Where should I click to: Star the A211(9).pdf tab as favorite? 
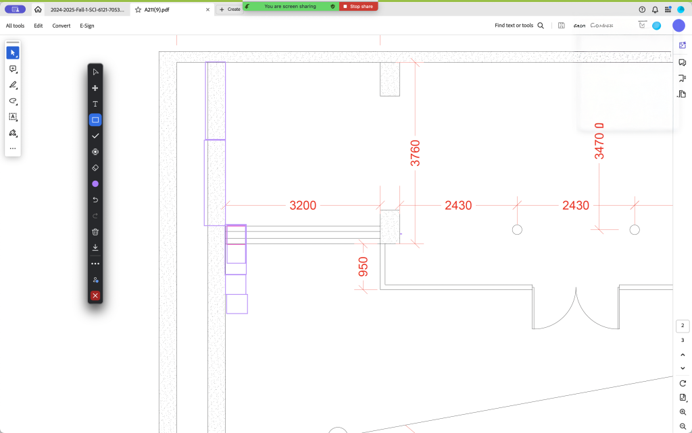click(139, 9)
